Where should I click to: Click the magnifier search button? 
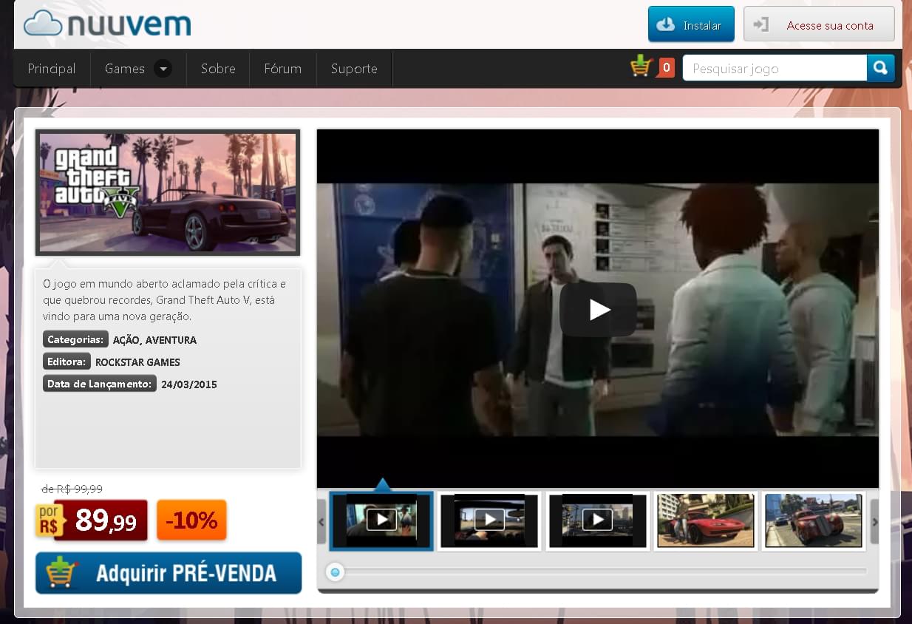point(880,68)
